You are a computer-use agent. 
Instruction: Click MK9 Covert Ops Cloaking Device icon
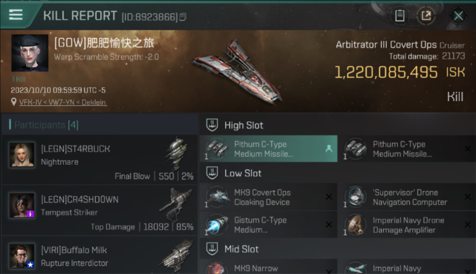(x=217, y=197)
